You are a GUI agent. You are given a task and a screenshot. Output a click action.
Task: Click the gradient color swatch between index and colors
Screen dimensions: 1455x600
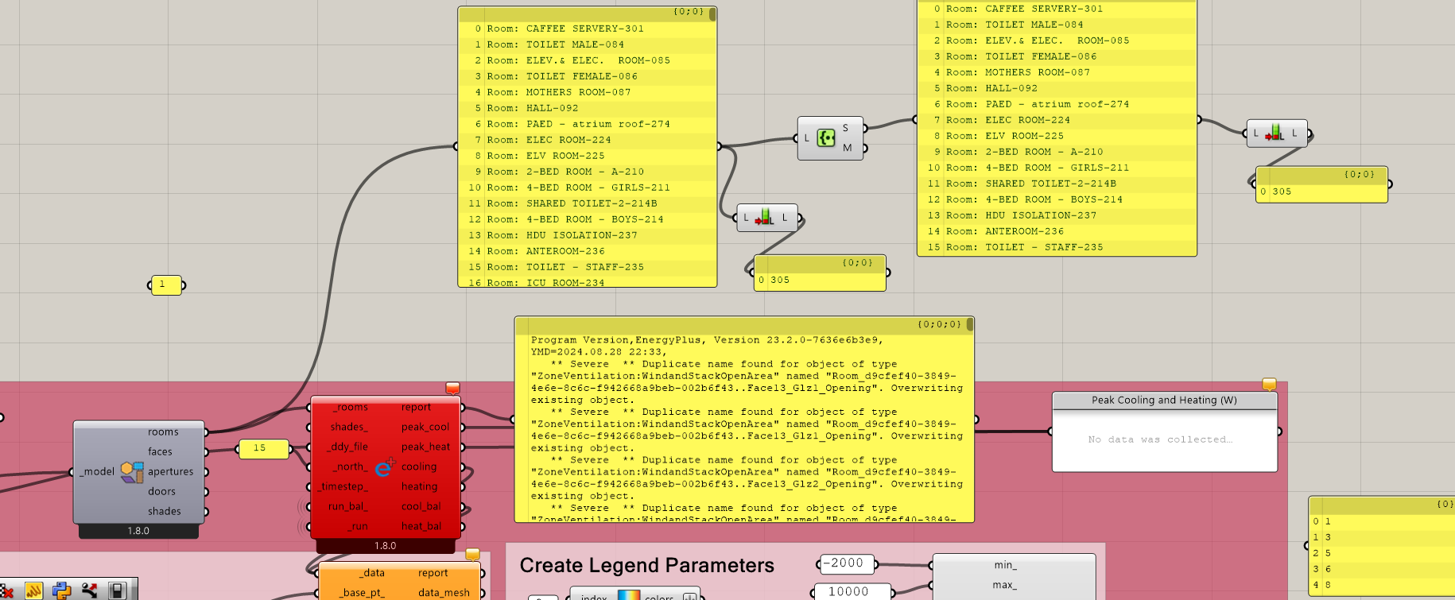coord(628,595)
